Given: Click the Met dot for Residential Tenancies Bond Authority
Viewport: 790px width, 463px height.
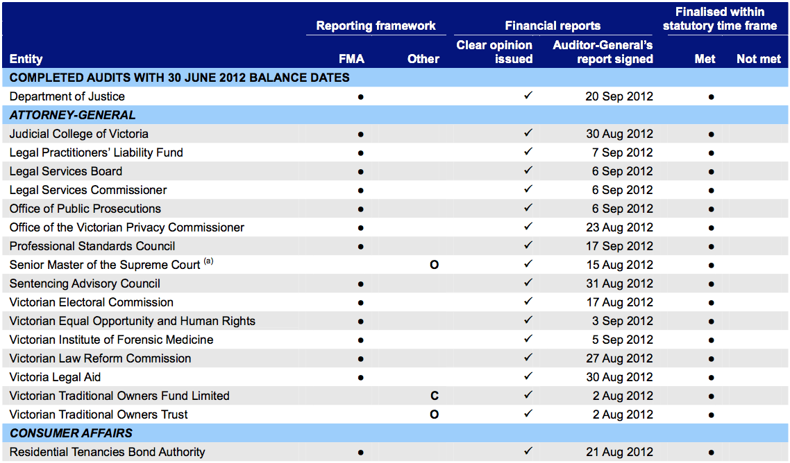Looking at the screenshot, I should point(711,453).
